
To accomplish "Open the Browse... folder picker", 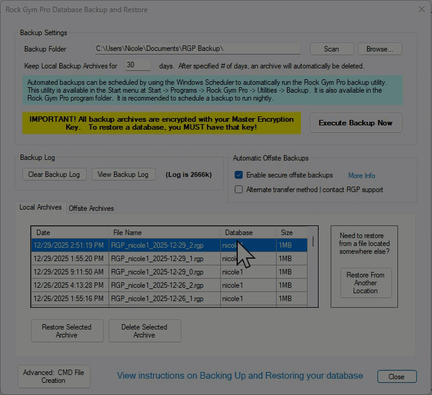I will [x=380, y=49].
